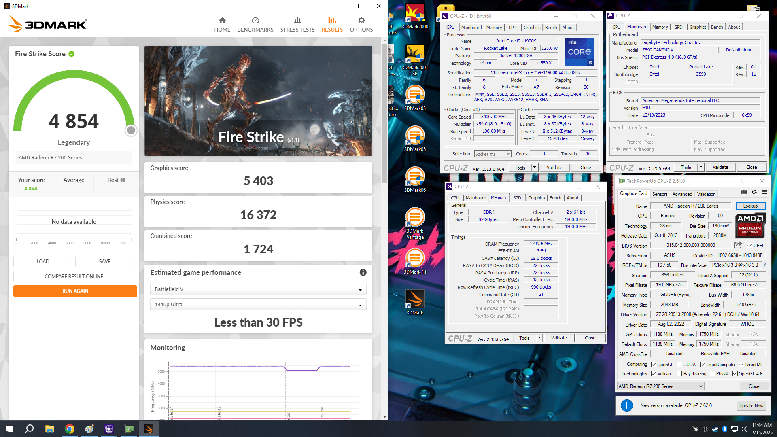Image resolution: width=777 pixels, height=437 pixels.
Task: Open the GPU-Z hamburger menu
Action: coord(764,192)
